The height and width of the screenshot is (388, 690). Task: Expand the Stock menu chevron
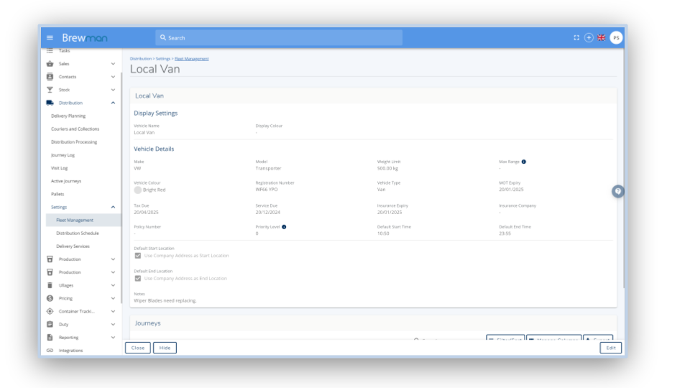tap(113, 90)
